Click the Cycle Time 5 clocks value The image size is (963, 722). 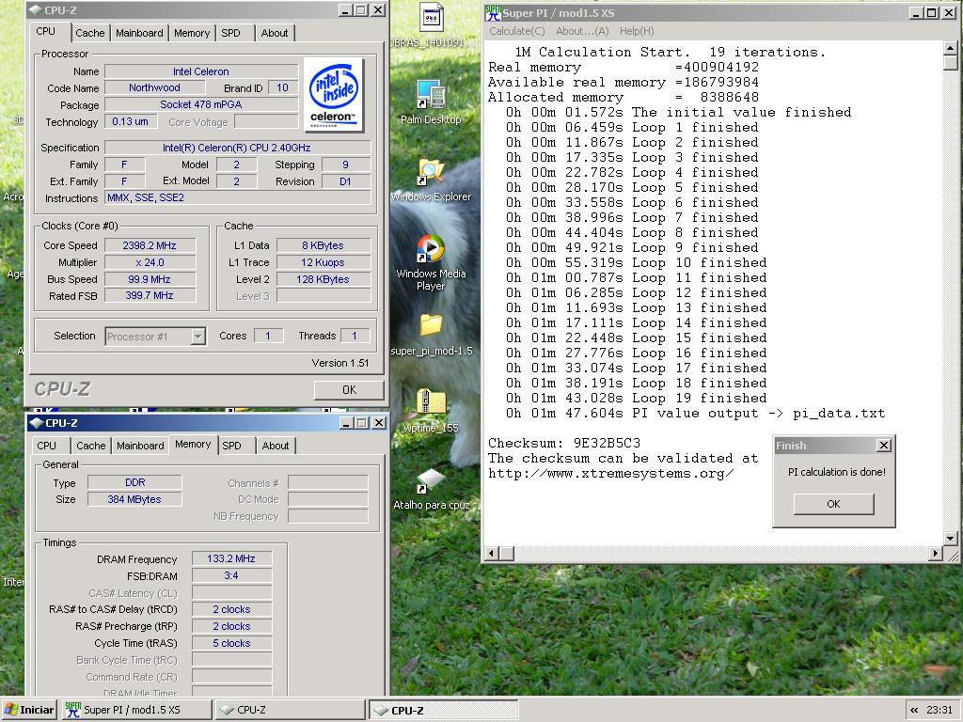pos(231,643)
